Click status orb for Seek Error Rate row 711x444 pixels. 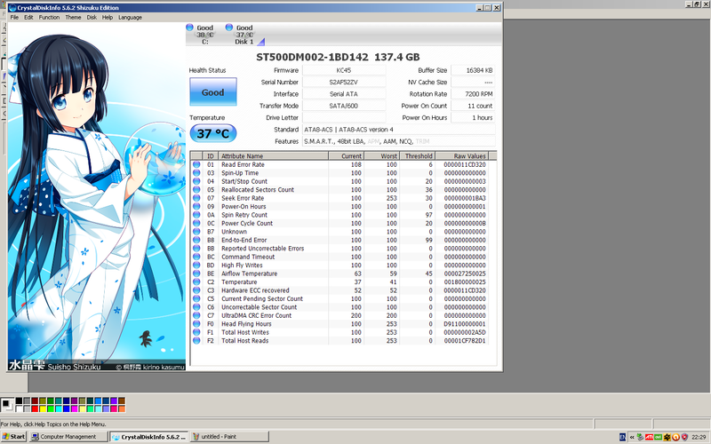pos(196,198)
